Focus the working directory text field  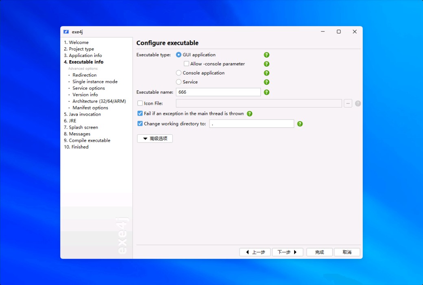pos(252,124)
